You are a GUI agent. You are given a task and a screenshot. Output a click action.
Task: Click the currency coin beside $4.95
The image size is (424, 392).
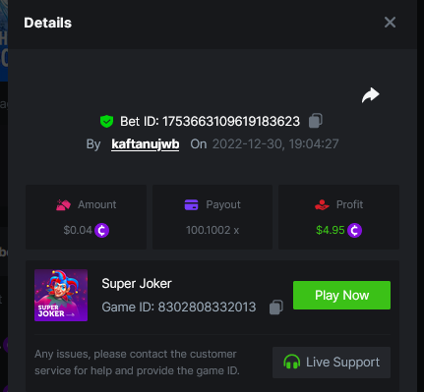354,230
